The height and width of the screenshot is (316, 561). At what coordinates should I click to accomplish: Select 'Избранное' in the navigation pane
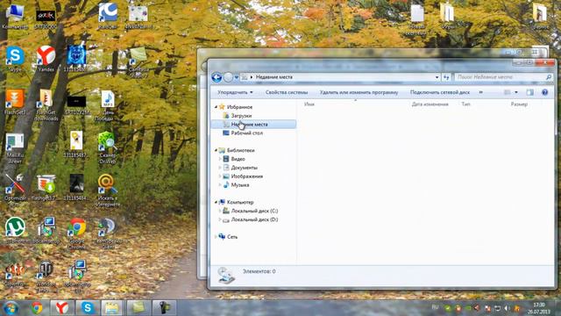239,107
